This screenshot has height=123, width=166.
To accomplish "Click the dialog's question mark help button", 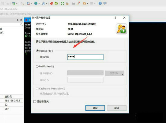I will point(116,18).
